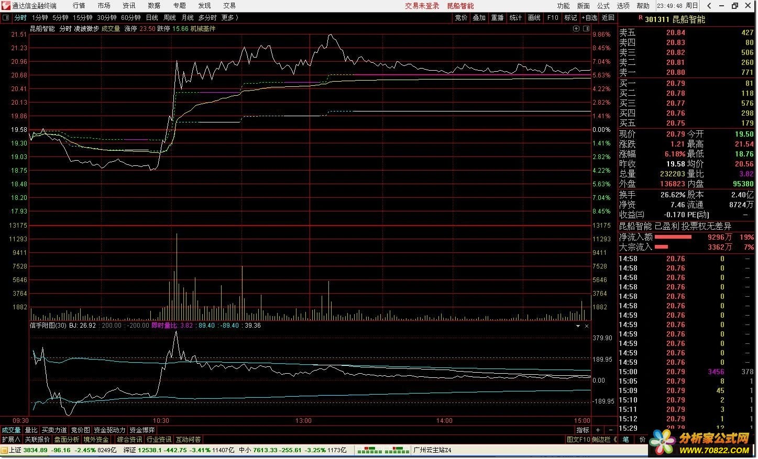Open the 功能 menu
This screenshot has height=459, width=758.
pos(564,6)
